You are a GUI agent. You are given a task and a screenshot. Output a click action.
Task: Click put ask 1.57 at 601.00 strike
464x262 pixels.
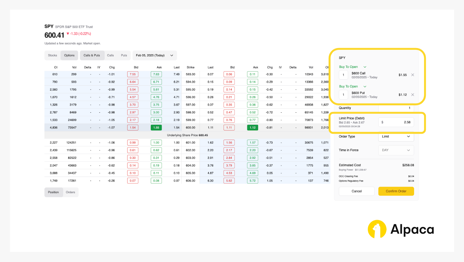253,143
